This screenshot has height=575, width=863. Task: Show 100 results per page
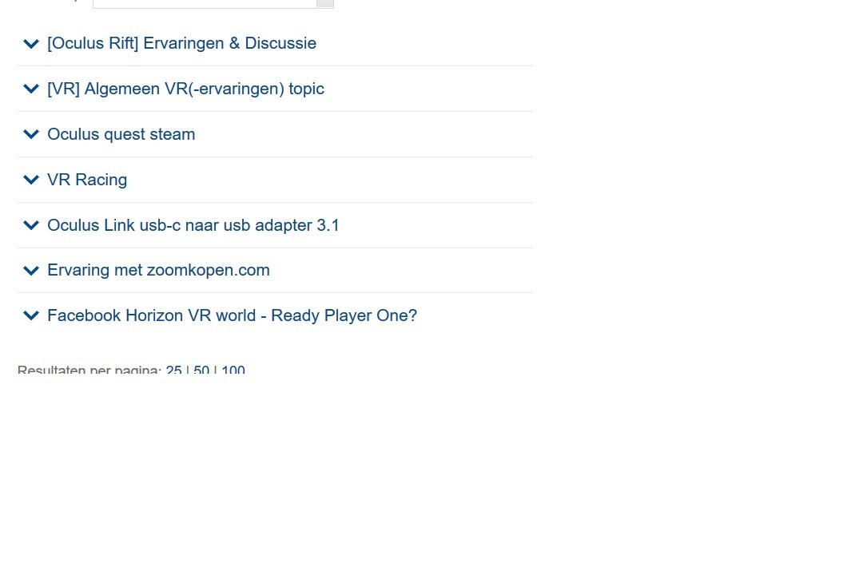[233, 370]
